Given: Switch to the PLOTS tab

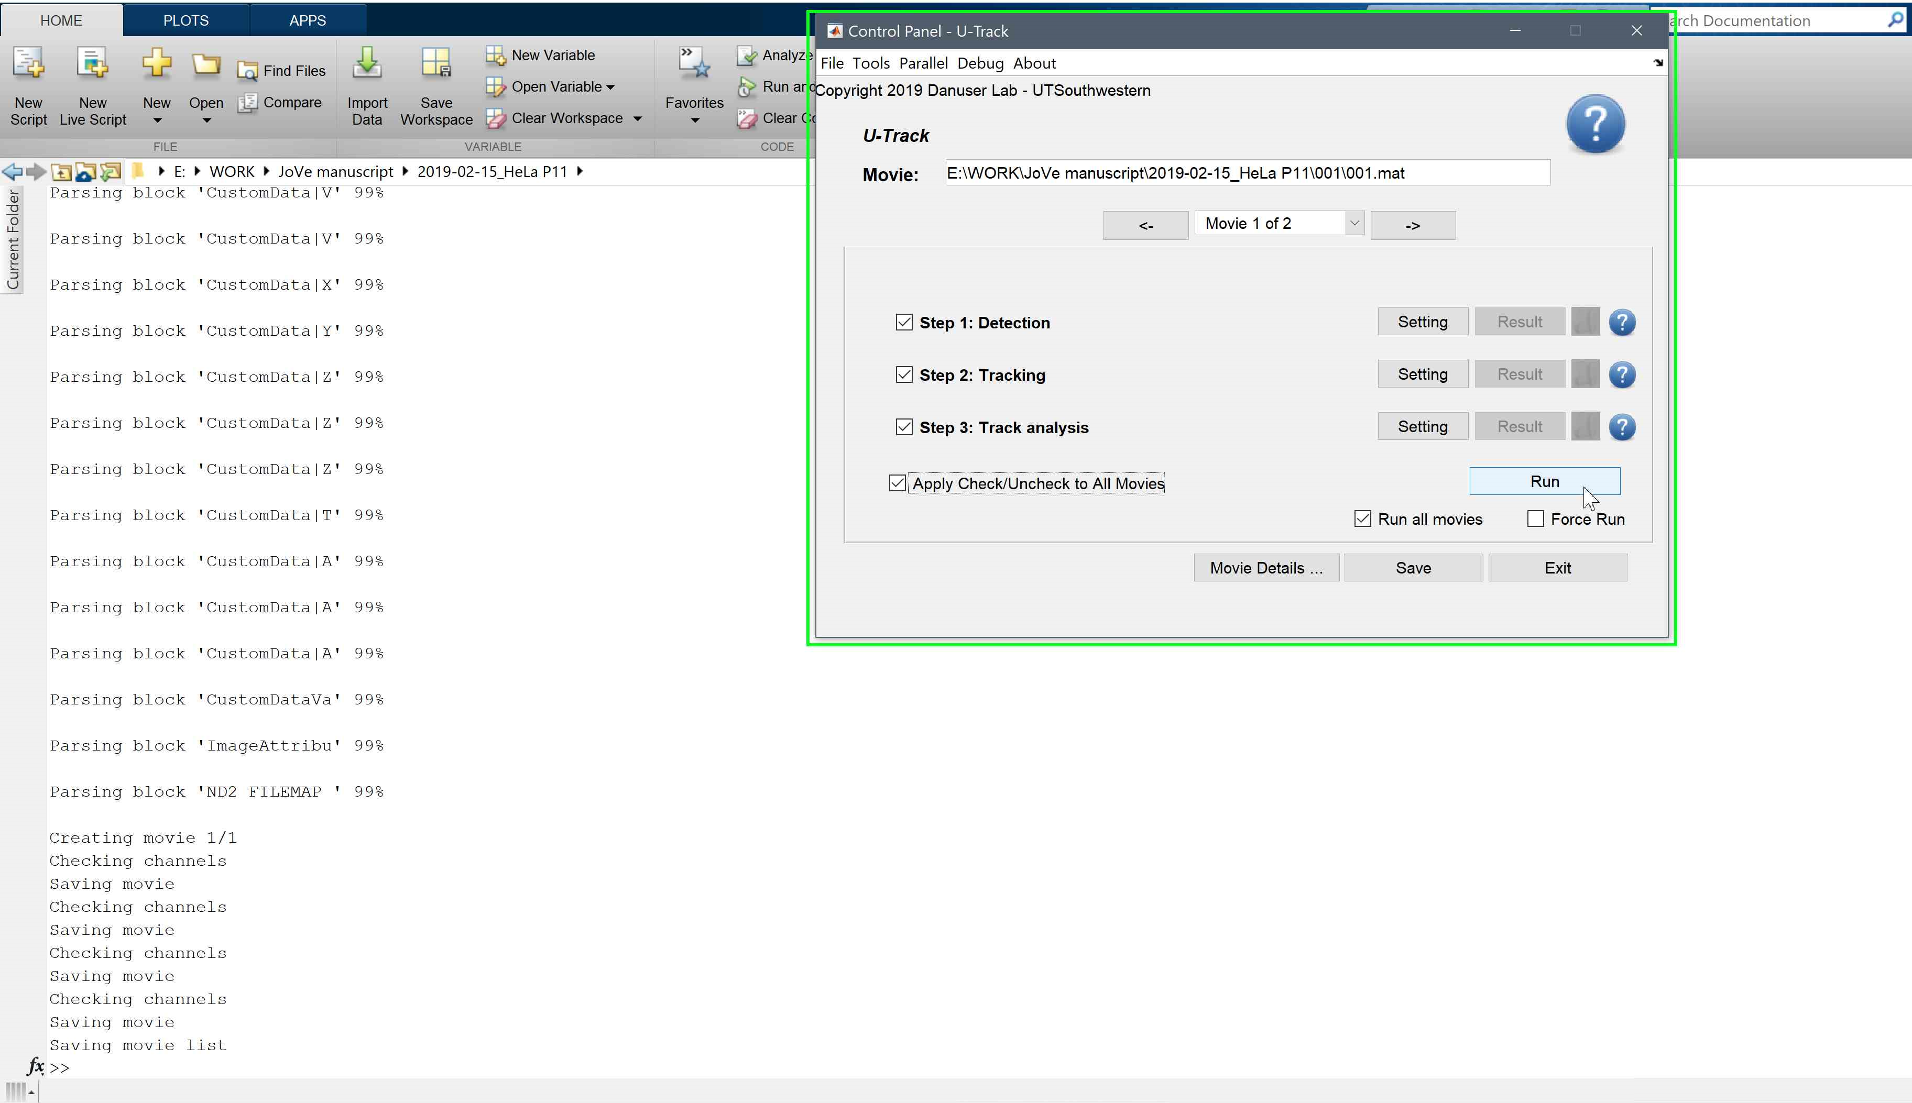Looking at the screenshot, I should coord(185,20).
